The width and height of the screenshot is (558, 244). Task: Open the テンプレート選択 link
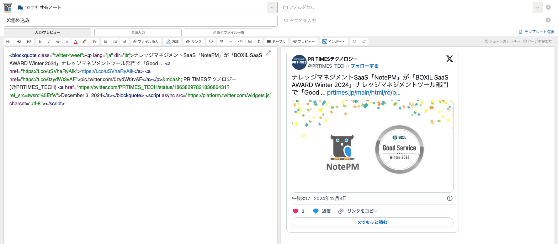click(537, 32)
